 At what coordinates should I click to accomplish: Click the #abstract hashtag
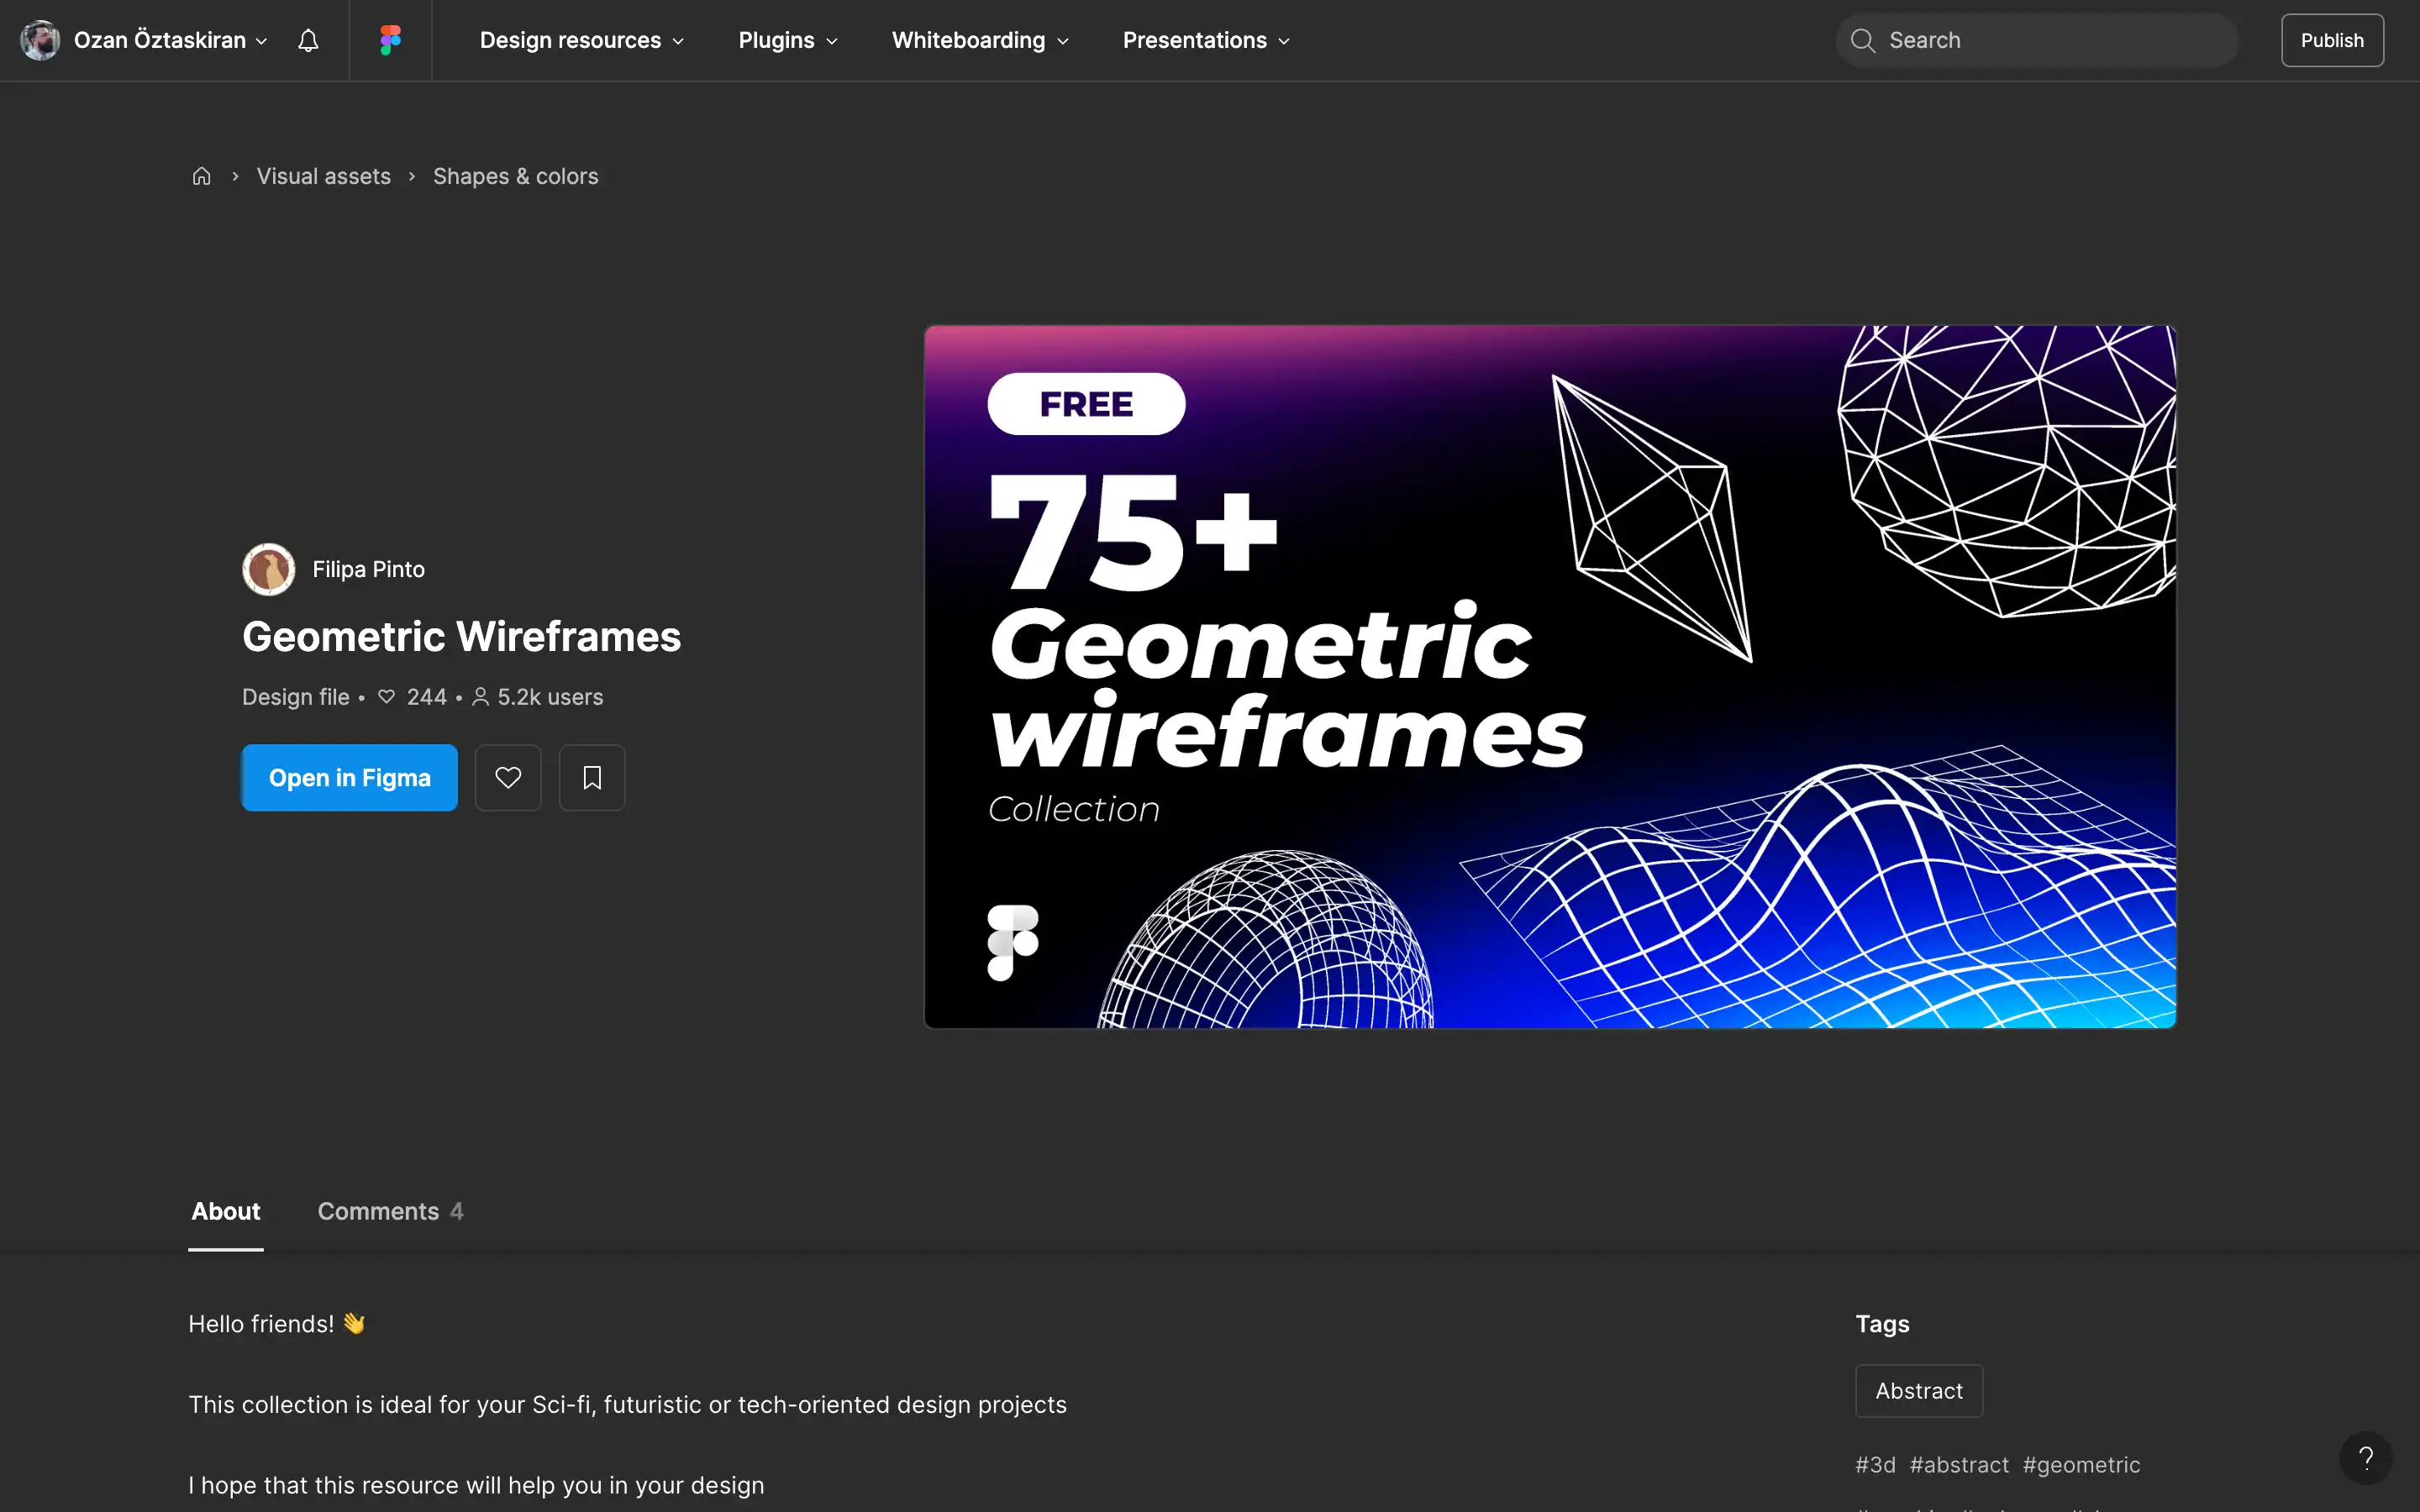(x=1959, y=1464)
